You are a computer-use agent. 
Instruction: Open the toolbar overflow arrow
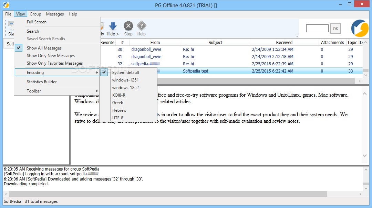coord(297,36)
